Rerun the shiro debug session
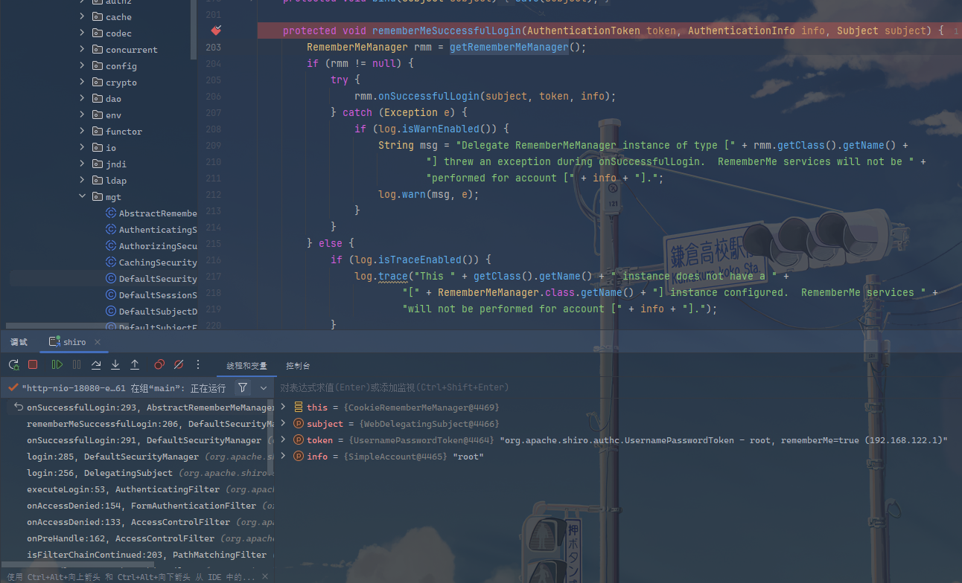This screenshot has width=962, height=583. 13,364
